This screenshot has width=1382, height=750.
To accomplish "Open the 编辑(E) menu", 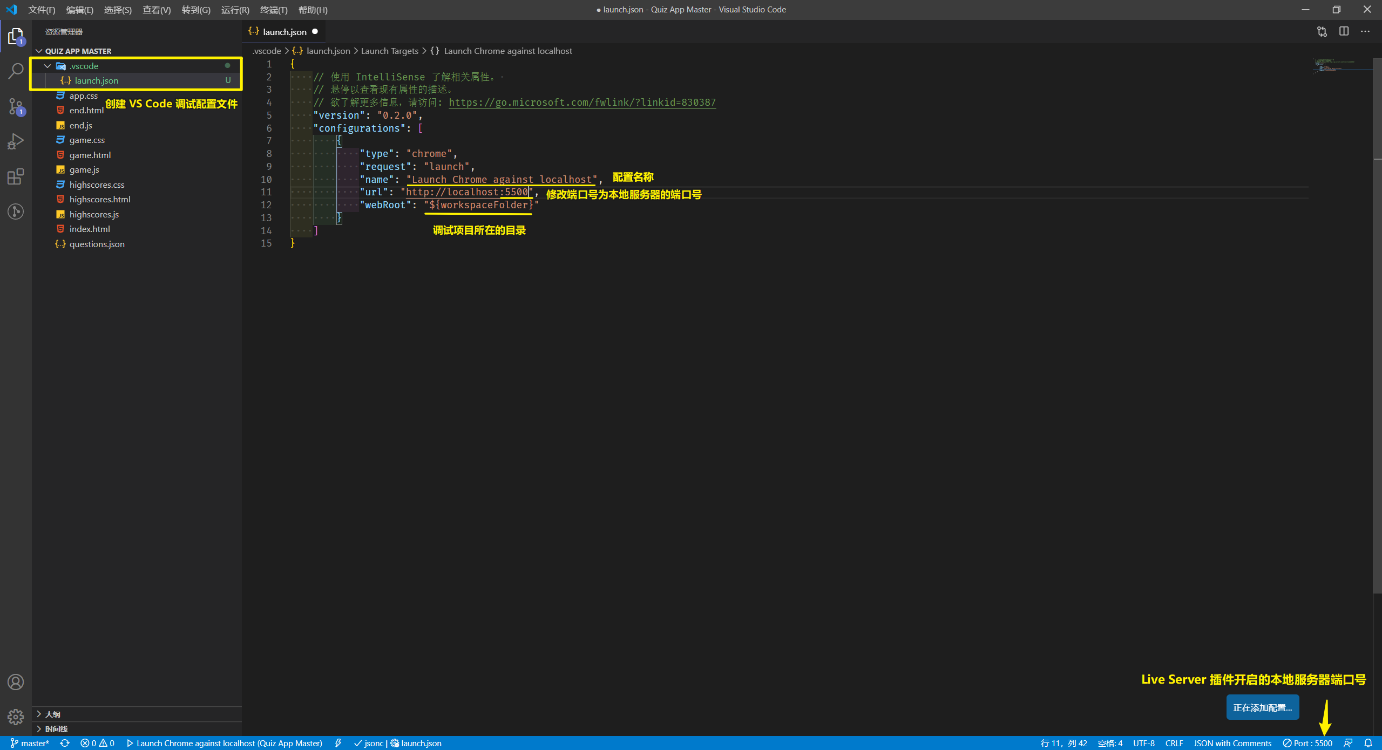I will pyautogui.click(x=79, y=10).
